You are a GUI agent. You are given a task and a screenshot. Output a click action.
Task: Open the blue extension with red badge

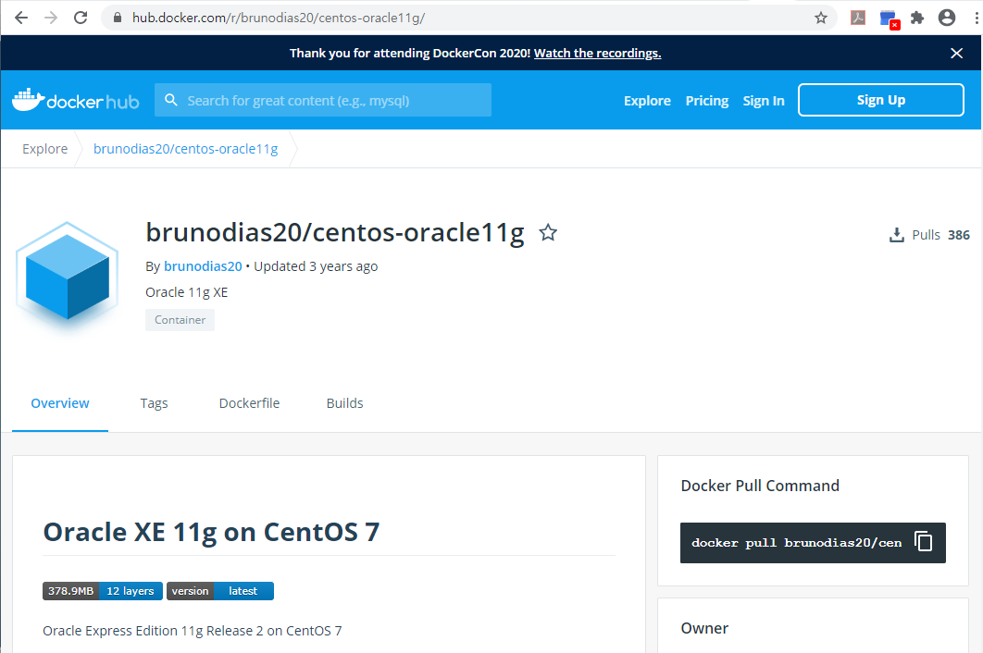889,18
